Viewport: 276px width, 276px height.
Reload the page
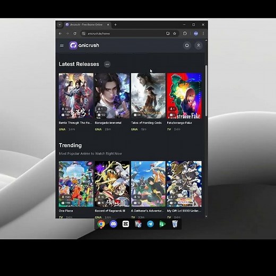[x=75, y=33]
